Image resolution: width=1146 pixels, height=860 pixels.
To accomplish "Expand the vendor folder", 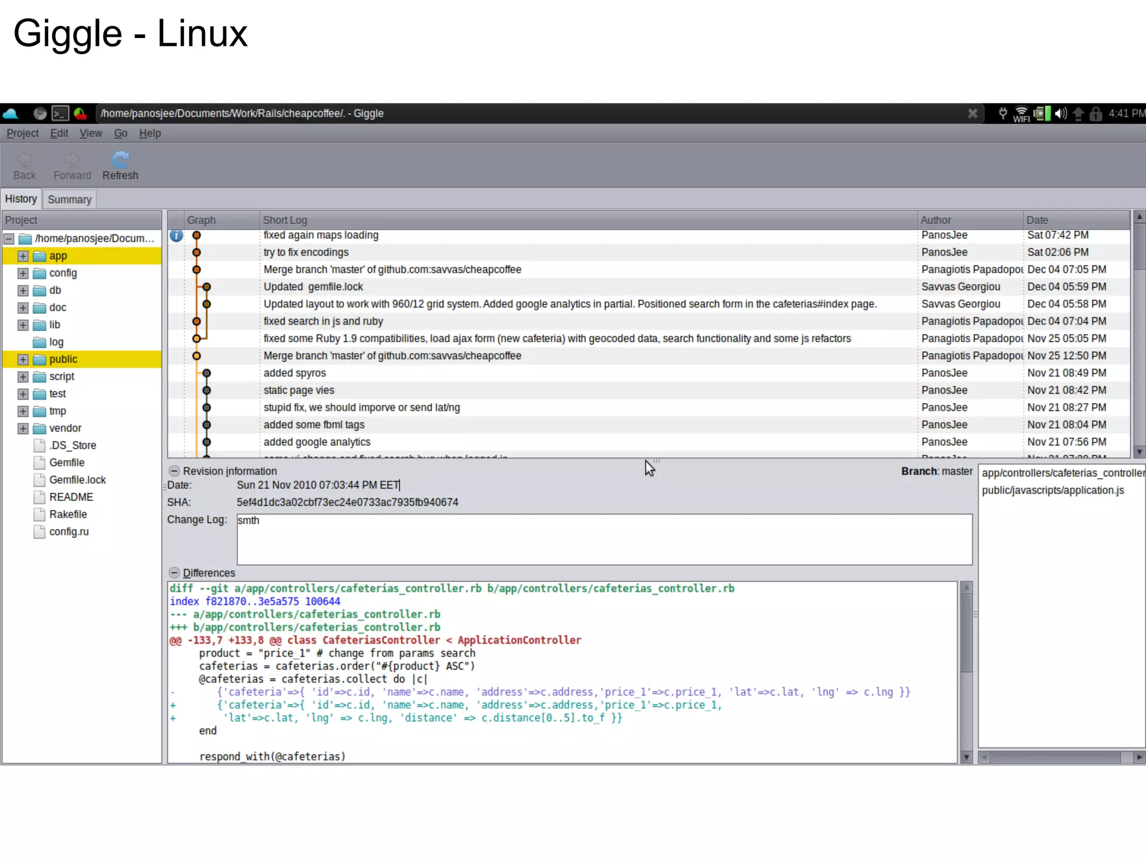I will pos(23,429).
